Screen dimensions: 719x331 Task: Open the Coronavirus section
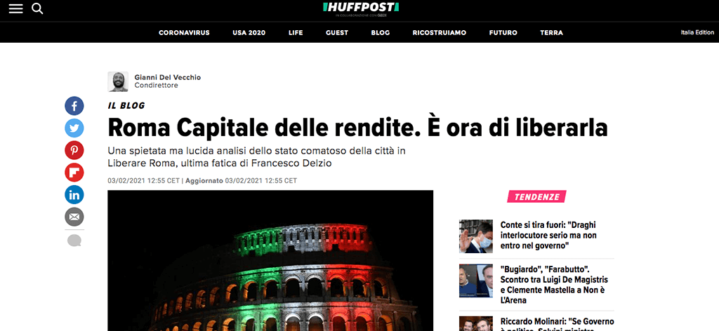[x=184, y=32]
